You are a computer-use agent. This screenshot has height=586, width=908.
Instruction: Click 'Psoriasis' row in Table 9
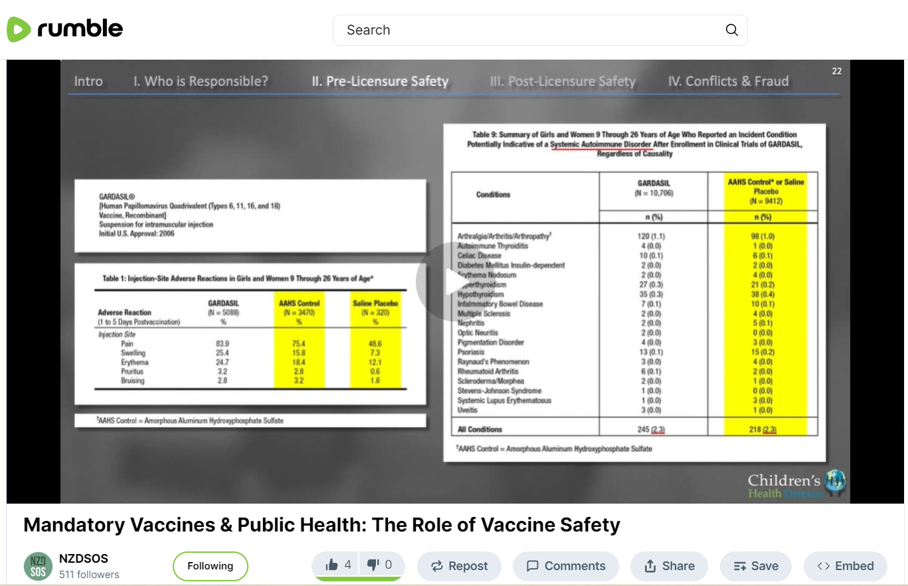pos(634,352)
